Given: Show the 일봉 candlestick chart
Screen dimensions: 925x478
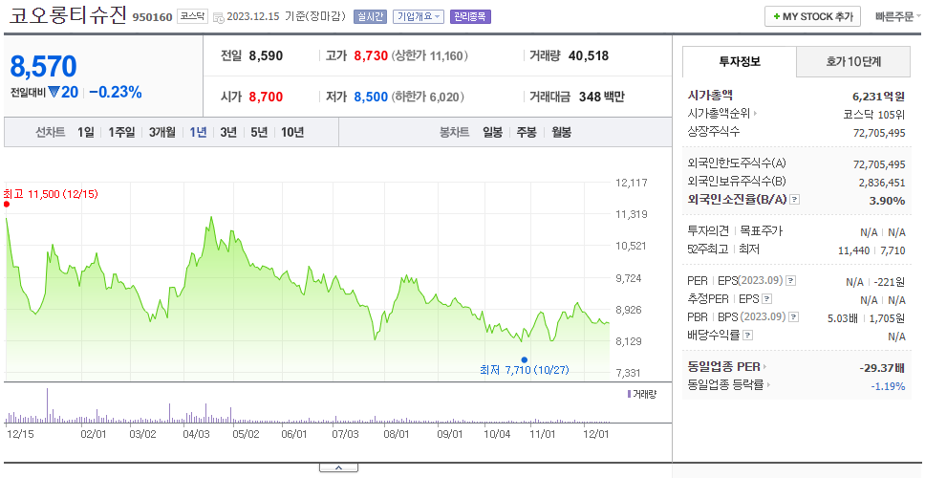Looking at the screenshot, I should click(492, 132).
